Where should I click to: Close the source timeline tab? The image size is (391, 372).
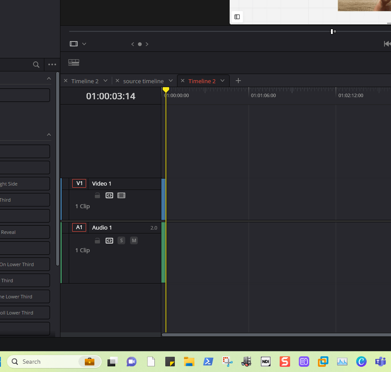pyautogui.click(x=117, y=81)
